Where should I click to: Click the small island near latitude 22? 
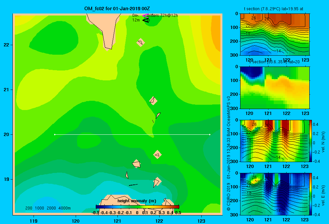click(x=140, y=42)
